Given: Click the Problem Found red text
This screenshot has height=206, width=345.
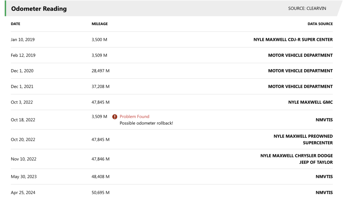Looking at the screenshot, I should coord(134,117).
